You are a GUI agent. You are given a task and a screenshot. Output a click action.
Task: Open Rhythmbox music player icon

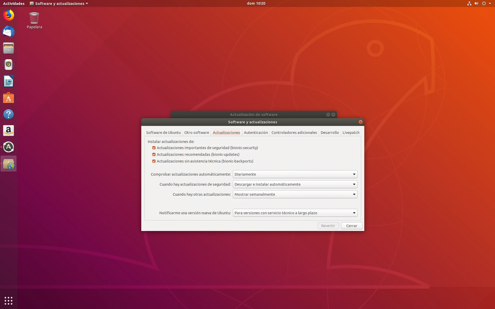[x=9, y=65]
